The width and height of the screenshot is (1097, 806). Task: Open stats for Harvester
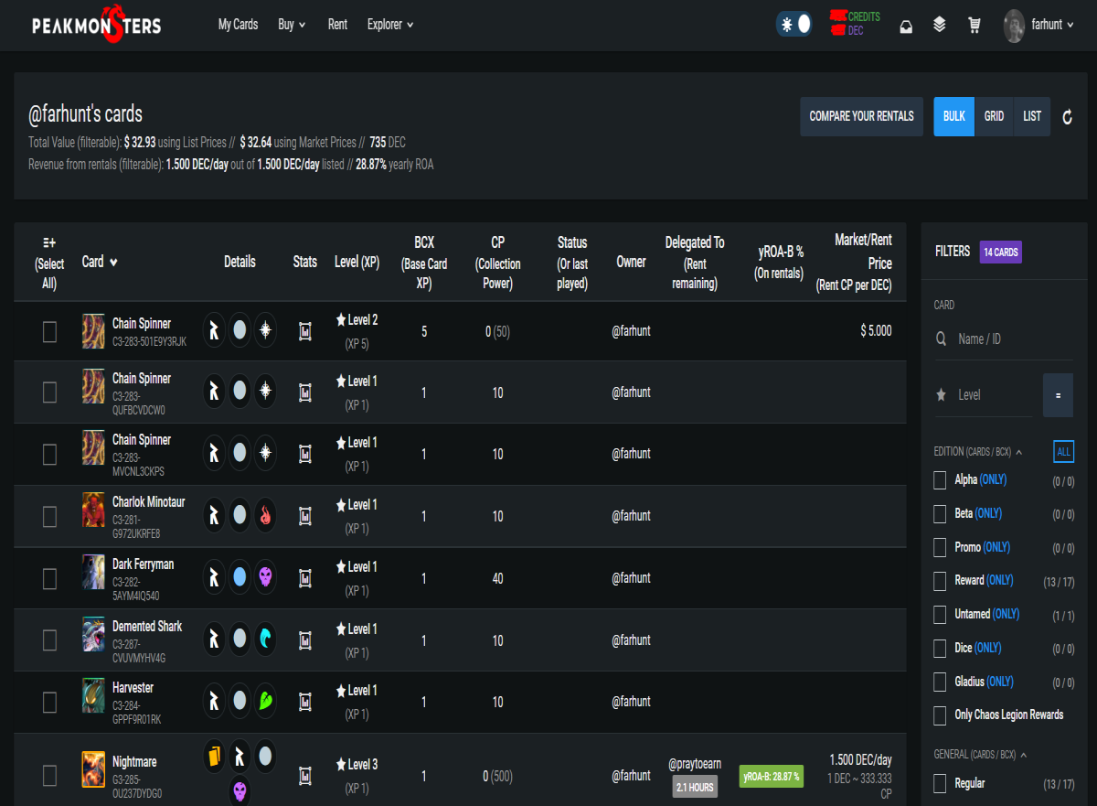tap(305, 703)
